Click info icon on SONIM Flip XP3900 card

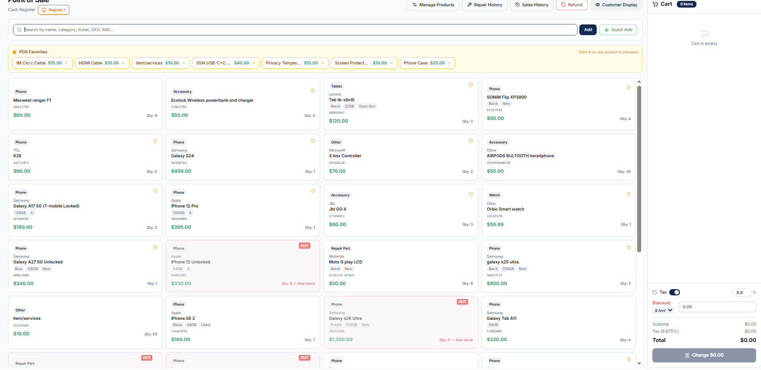(x=629, y=88)
